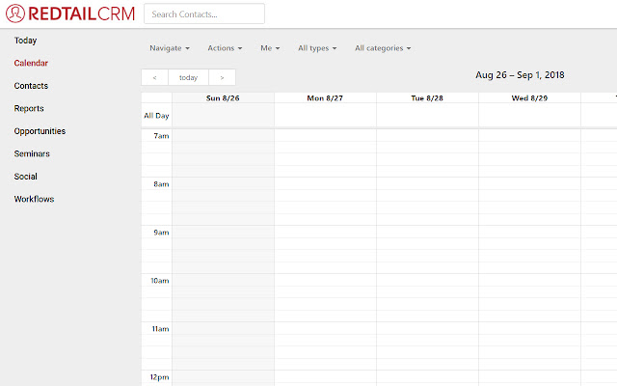Image resolution: width=617 pixels, height=386 pixels.
Task: Click the Sun 8/26 column header
Action: [x=223, y=98]
